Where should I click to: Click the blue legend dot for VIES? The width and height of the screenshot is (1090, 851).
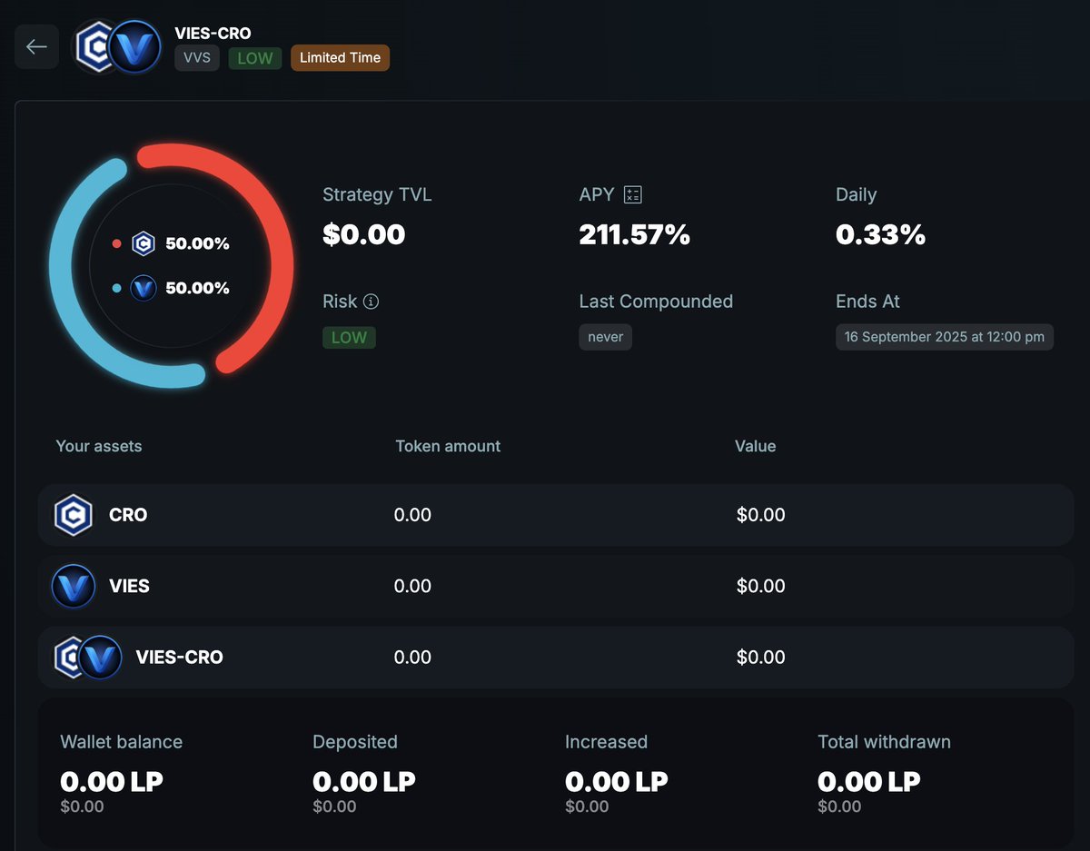click(116, 288)
